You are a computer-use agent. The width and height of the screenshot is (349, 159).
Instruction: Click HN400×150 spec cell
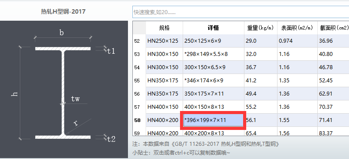[164, 107]
